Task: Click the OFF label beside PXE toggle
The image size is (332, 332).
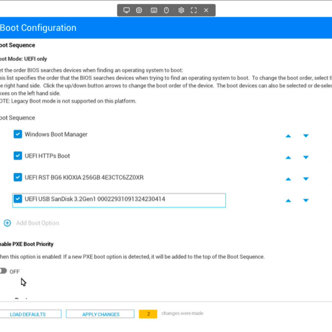Action: point(15,272)
